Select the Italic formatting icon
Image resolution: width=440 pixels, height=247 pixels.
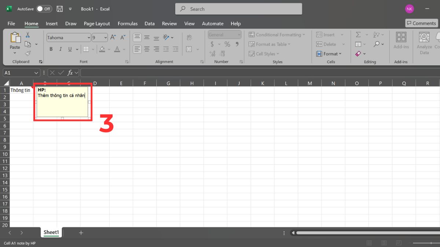(x=60, y=49)
